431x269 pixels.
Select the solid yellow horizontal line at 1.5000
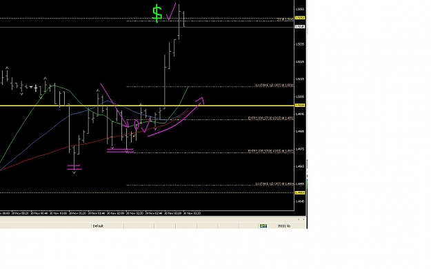pyautogui.click(x=147, y=106)
